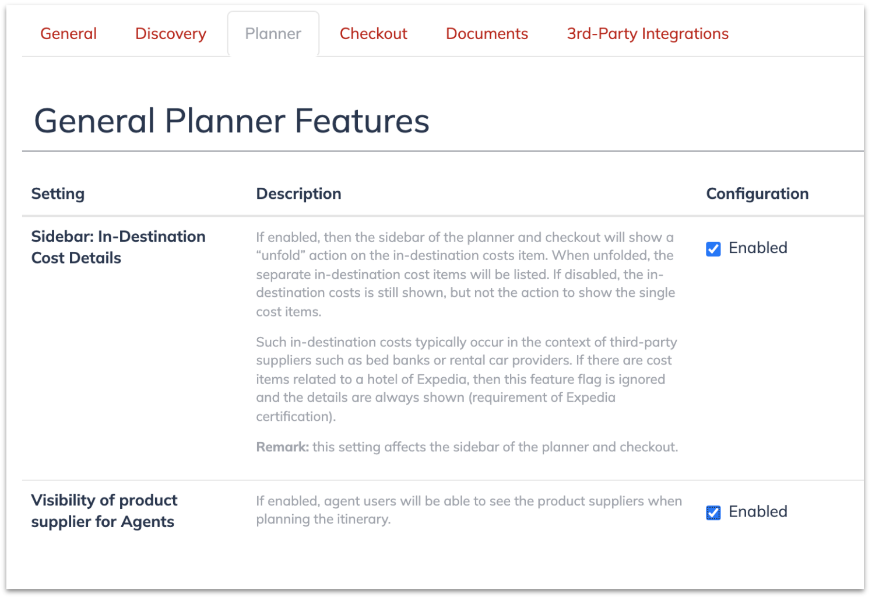The width and height of the screenshot is (872, 597).
Task: Click the unfold action description paragraph
Action: (x=465, y=274)
